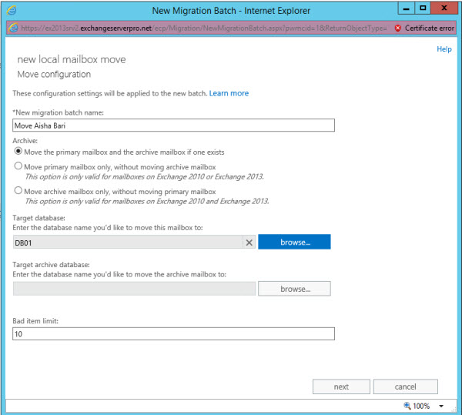The height and width of the screenshot is (415, 462).
Task: Click browse button for target archive database
Action: [x=294, y=289]
